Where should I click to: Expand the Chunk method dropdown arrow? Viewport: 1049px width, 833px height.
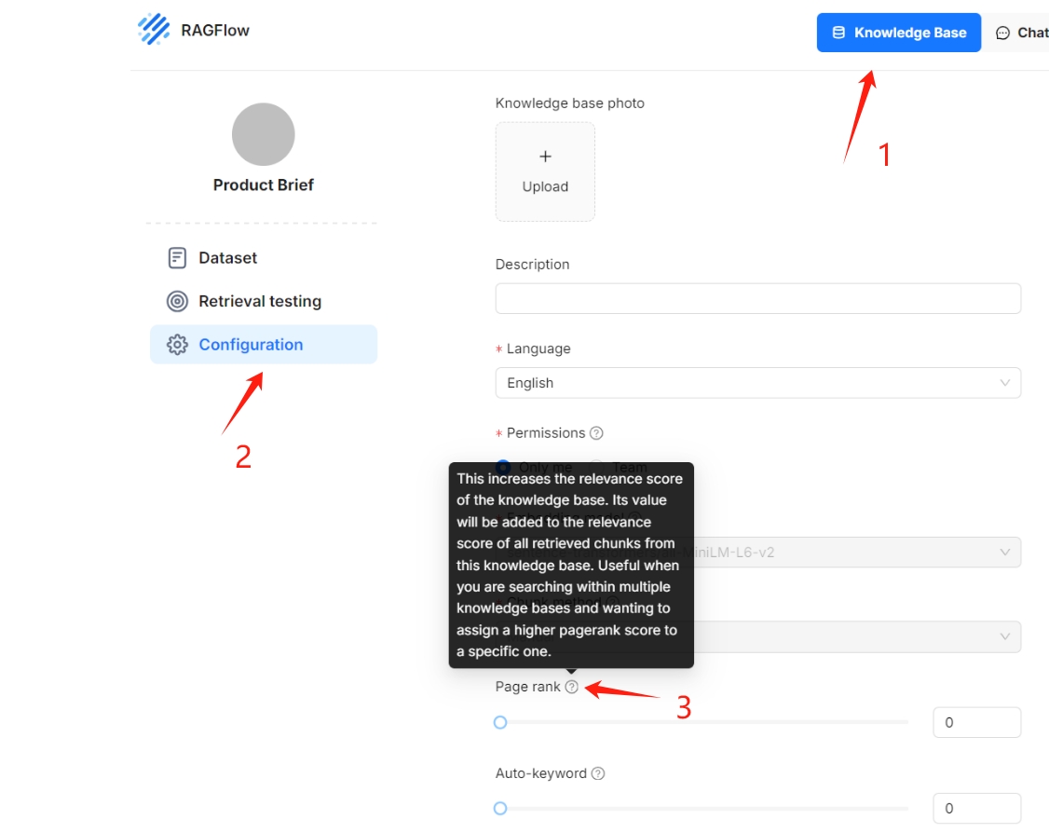[1004, 636]
